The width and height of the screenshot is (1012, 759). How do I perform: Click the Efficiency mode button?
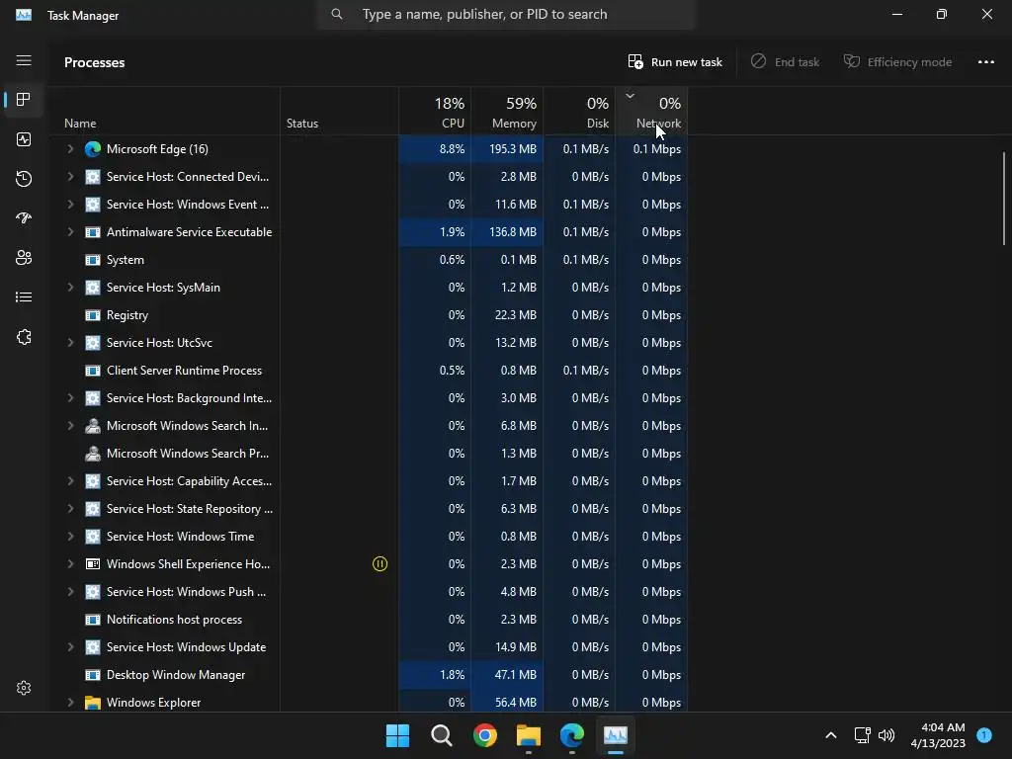[x=897, y=62]
